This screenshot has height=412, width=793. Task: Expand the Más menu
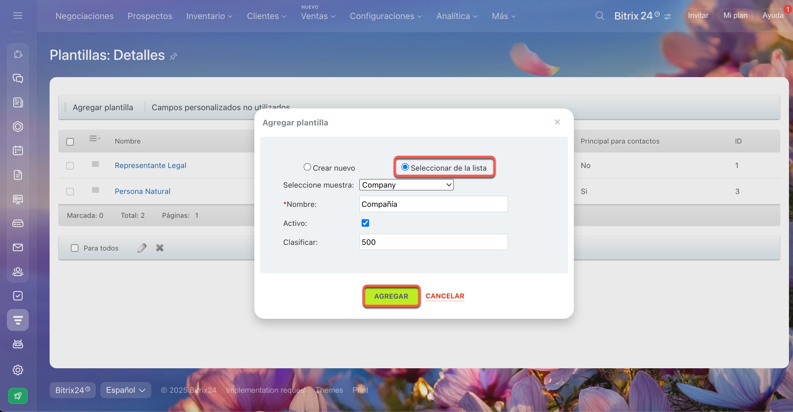pyautogui.click(x=504, y=16)
